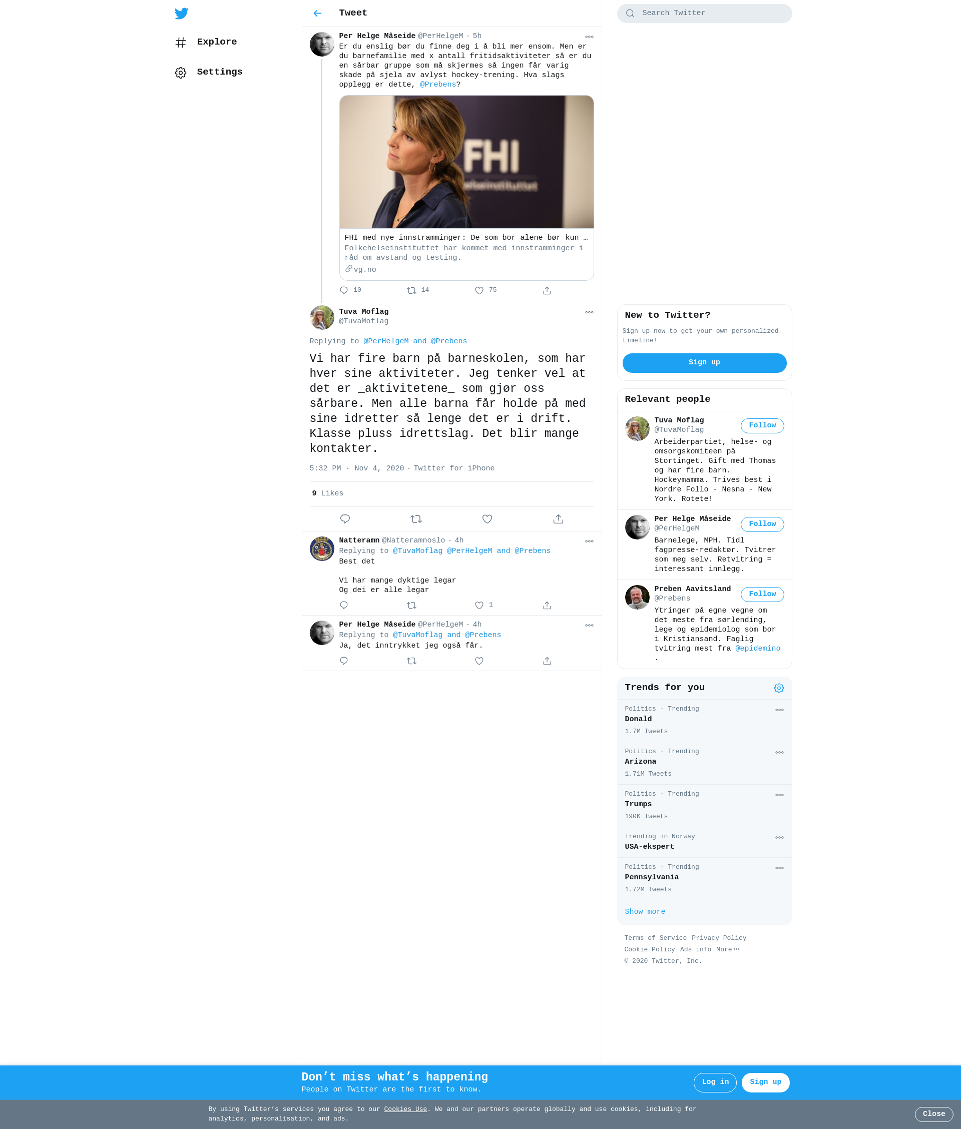Go back using the arrow icon

tap(318, 13)
